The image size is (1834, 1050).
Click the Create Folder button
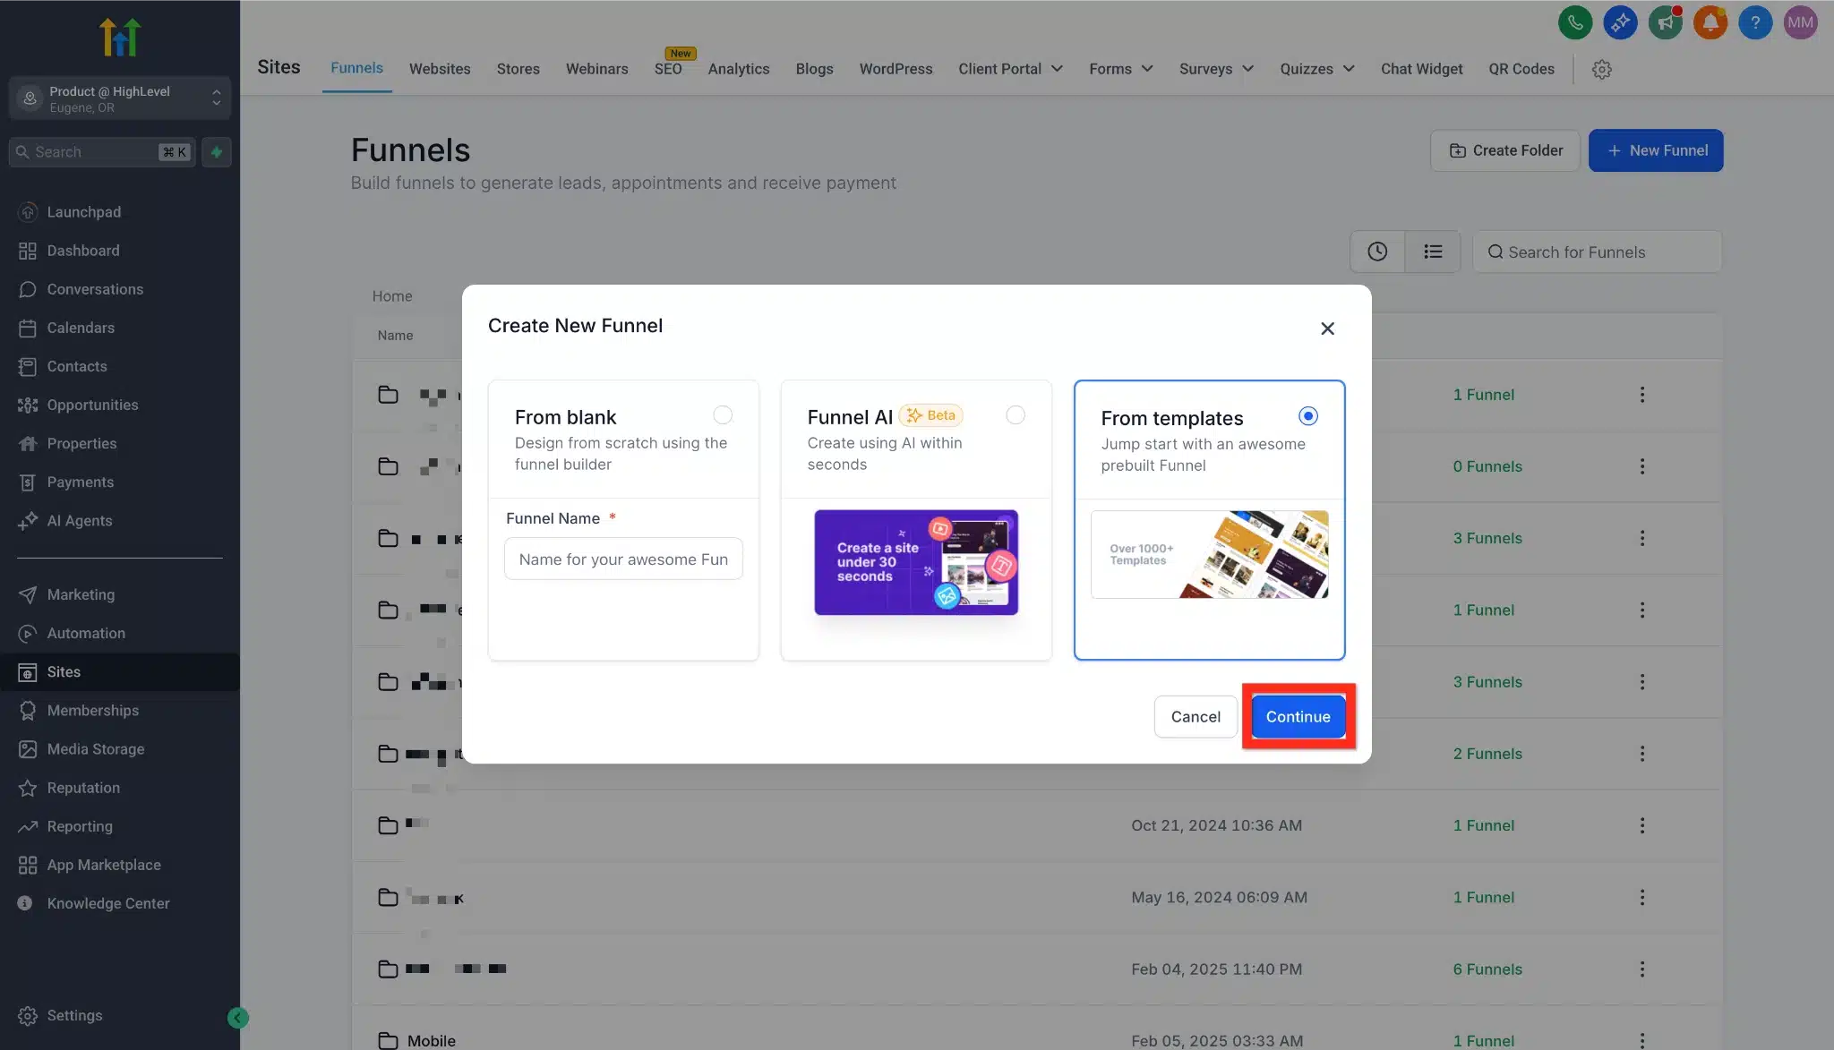(1505, 150)
